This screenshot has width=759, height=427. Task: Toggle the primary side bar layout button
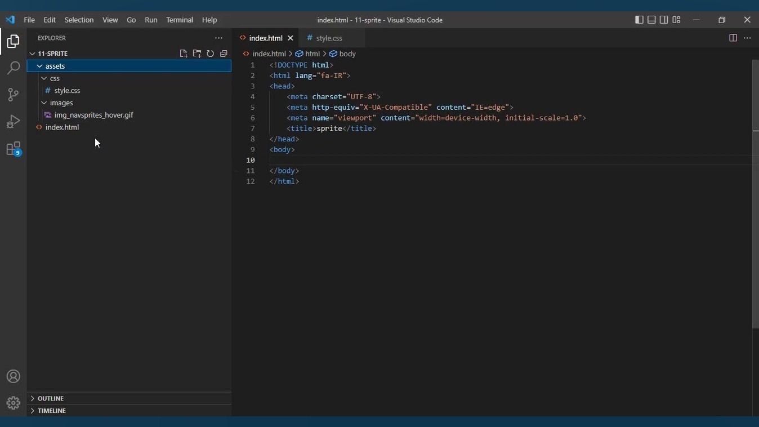pos(639,20)
